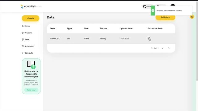Collapse the right side panel arrow
Image resolution: width=198 pixels, height=111 pixels.
[192, 17]
